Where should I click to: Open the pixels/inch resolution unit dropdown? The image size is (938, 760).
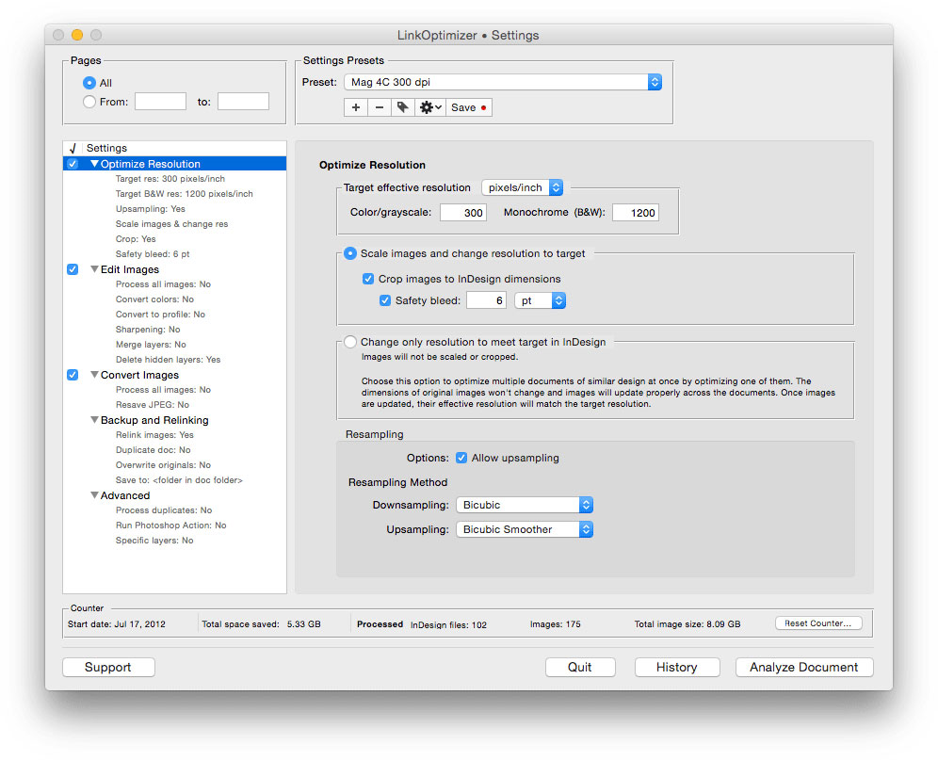coord(523,187)
